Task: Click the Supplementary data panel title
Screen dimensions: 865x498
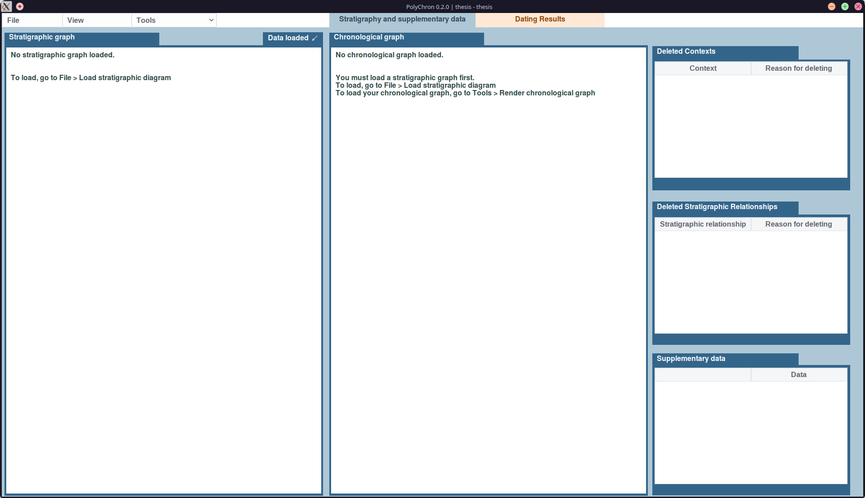Action: (x=691, y=359)
